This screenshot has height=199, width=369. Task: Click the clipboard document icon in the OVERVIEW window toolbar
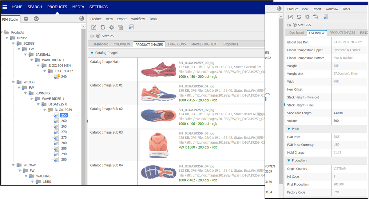315,17
